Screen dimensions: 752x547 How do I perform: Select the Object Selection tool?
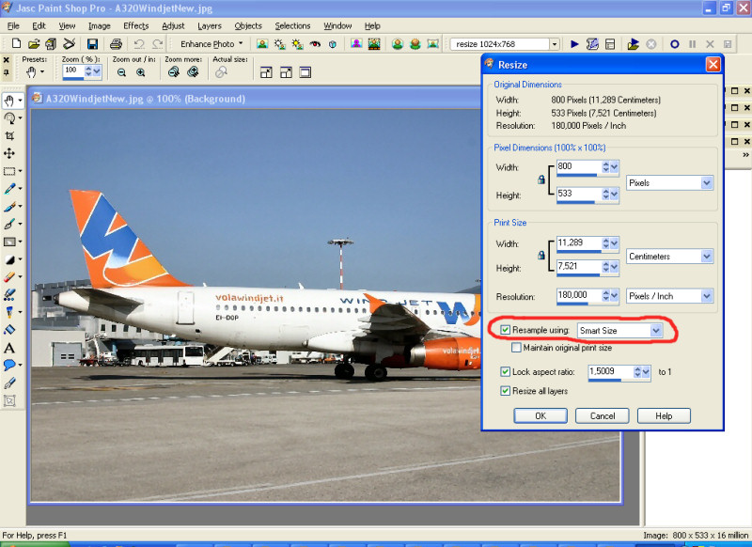(9, 400)
